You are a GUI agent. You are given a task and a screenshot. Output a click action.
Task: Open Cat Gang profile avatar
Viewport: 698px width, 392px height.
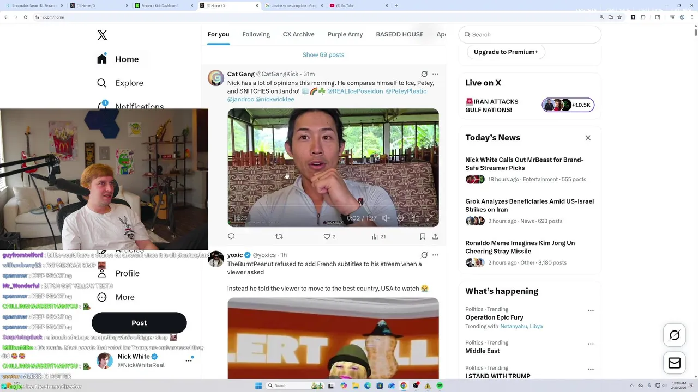point(216,78)
